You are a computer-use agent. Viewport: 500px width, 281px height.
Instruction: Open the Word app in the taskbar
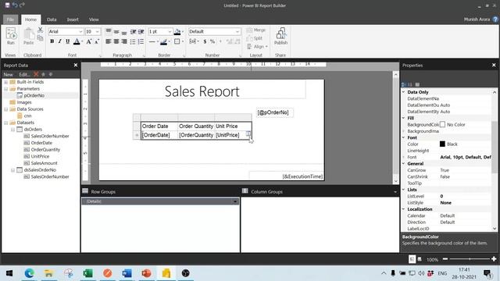click(x=127, y=273)
